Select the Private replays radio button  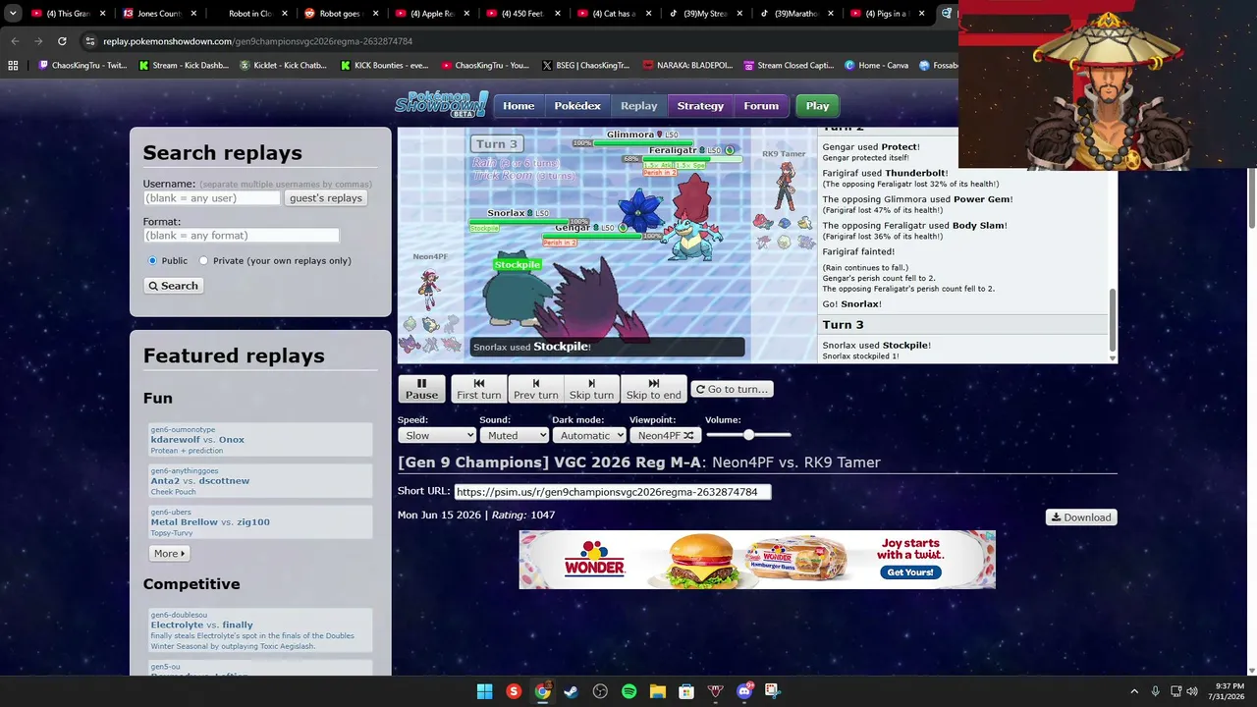point(203,260)
